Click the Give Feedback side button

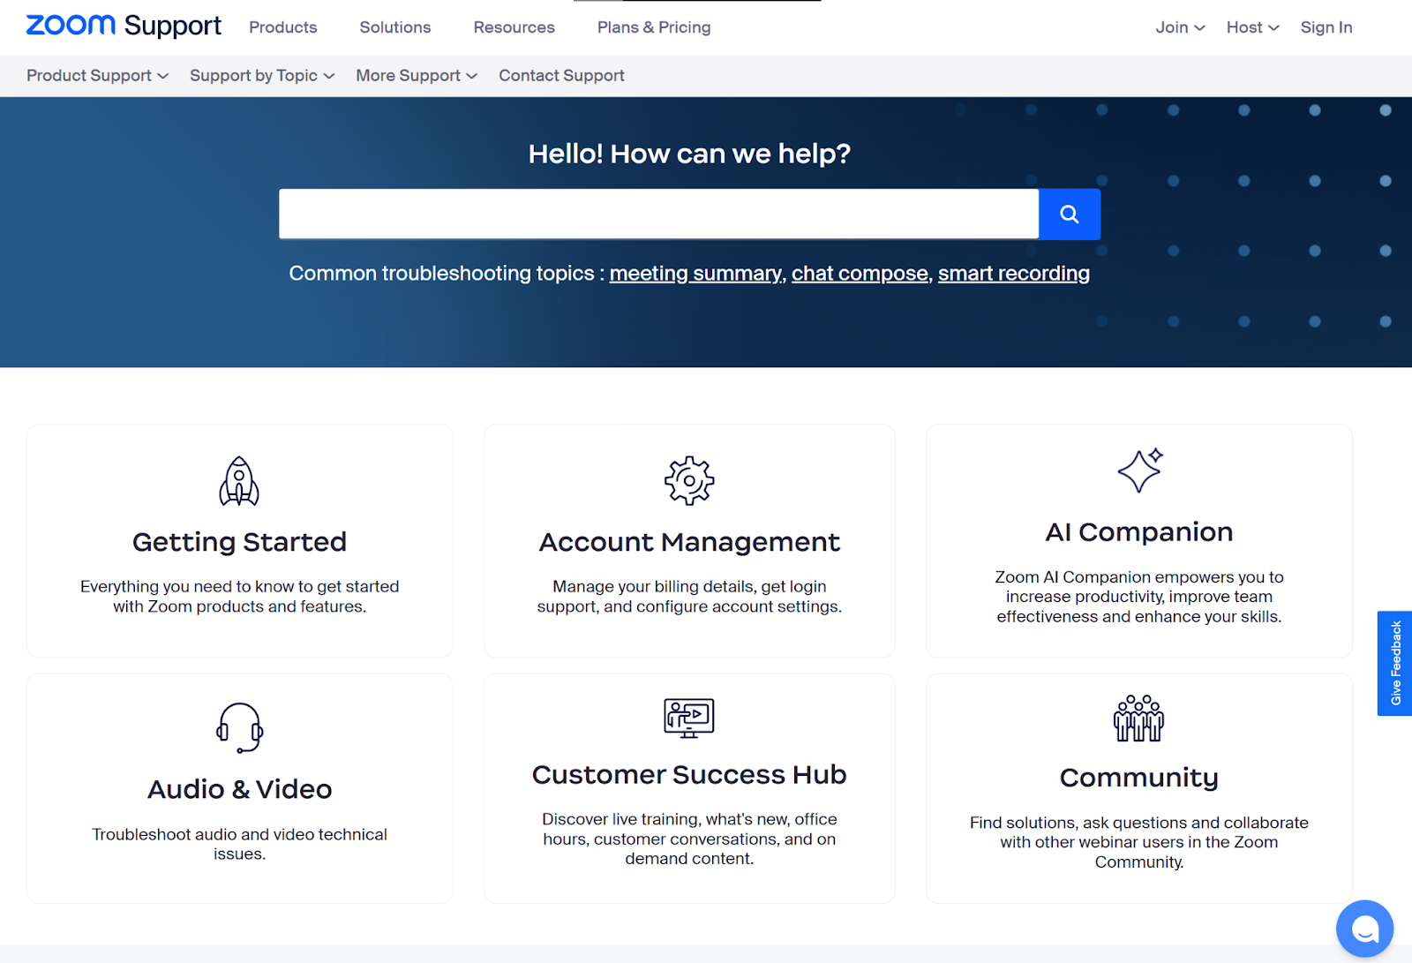(x=1395, y=663)
